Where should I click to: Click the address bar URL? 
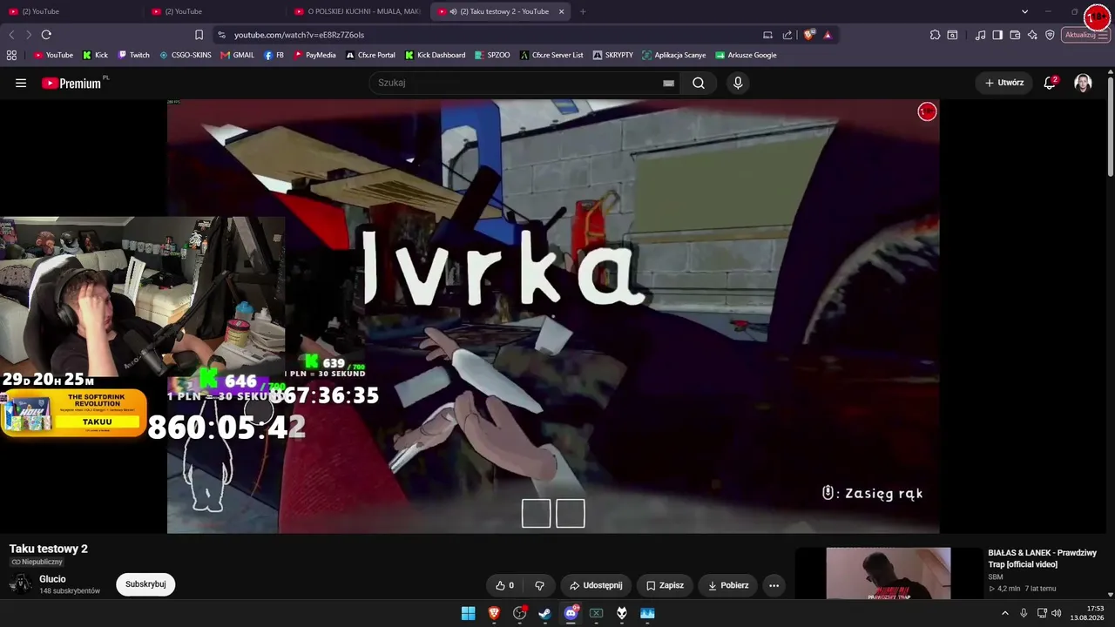click(299, 35)
